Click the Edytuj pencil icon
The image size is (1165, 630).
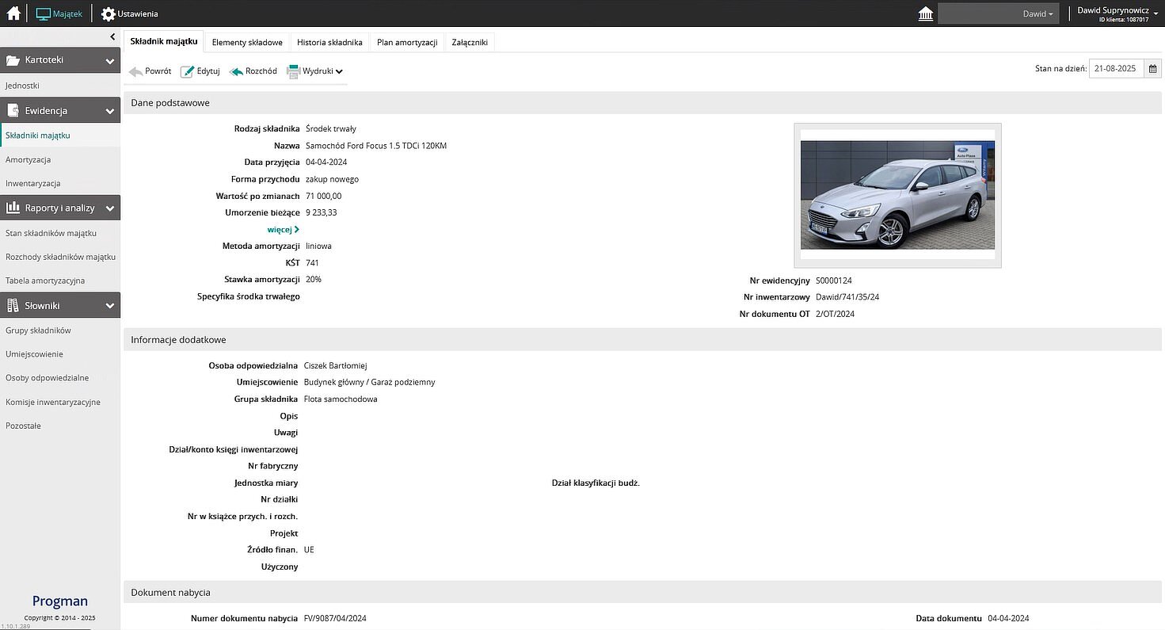click(x=188, y=71)
